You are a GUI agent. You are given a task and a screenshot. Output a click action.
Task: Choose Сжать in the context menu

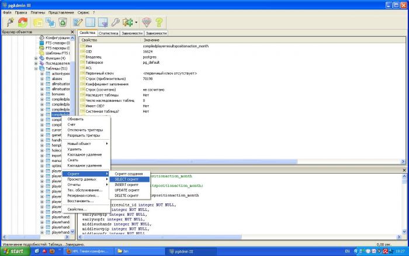[86, 160]
